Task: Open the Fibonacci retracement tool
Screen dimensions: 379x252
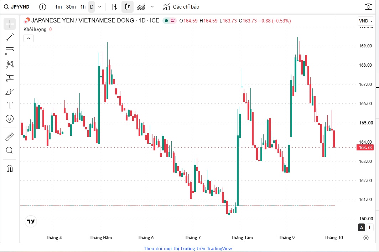Action: tap(10, 51)
